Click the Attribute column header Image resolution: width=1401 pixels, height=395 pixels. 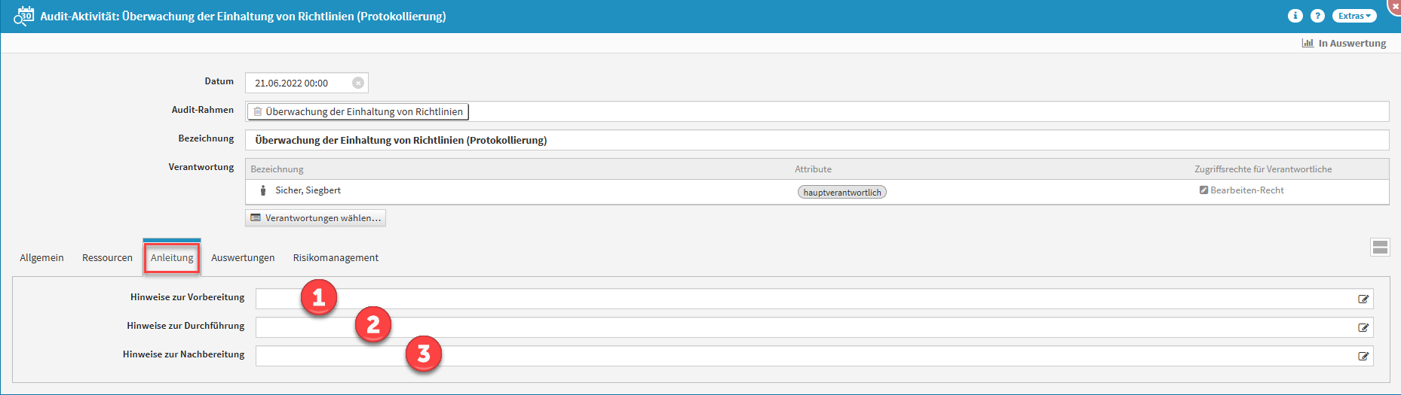813,169
